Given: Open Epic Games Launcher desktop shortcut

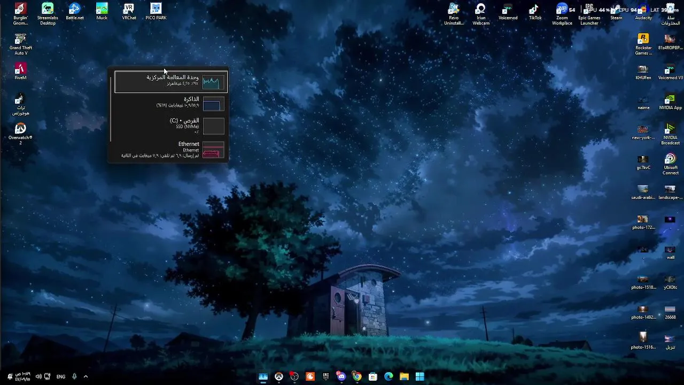Looking at the screenshot, I should (589, 14).
